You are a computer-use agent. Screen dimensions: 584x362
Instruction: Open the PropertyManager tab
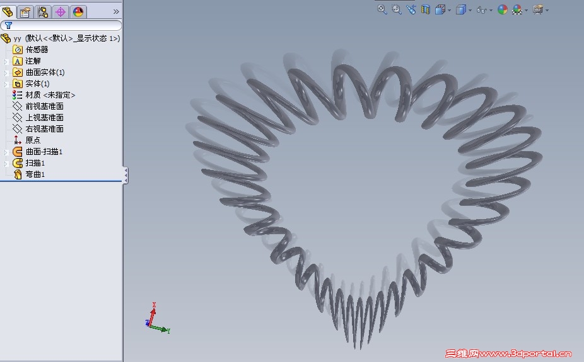25,12
